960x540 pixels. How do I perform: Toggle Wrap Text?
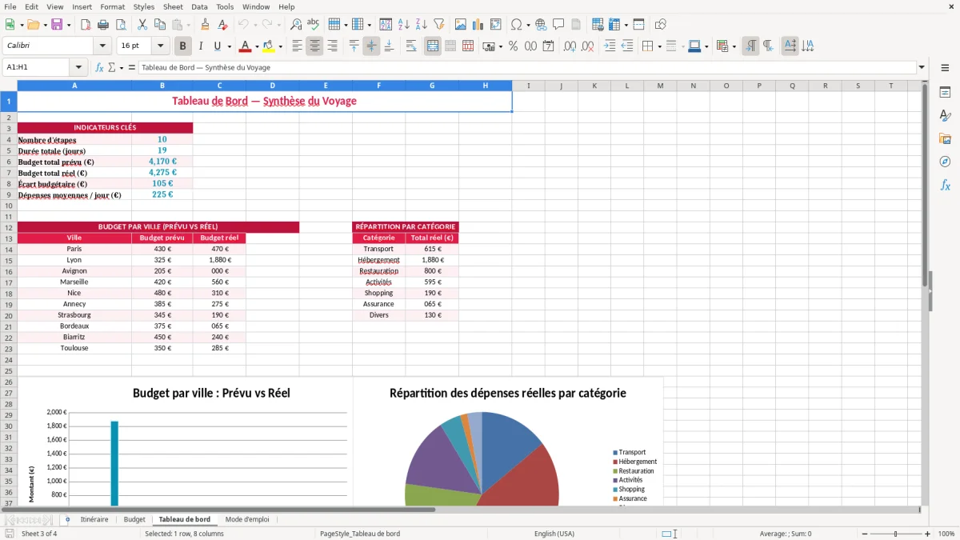tap(411, 46)
